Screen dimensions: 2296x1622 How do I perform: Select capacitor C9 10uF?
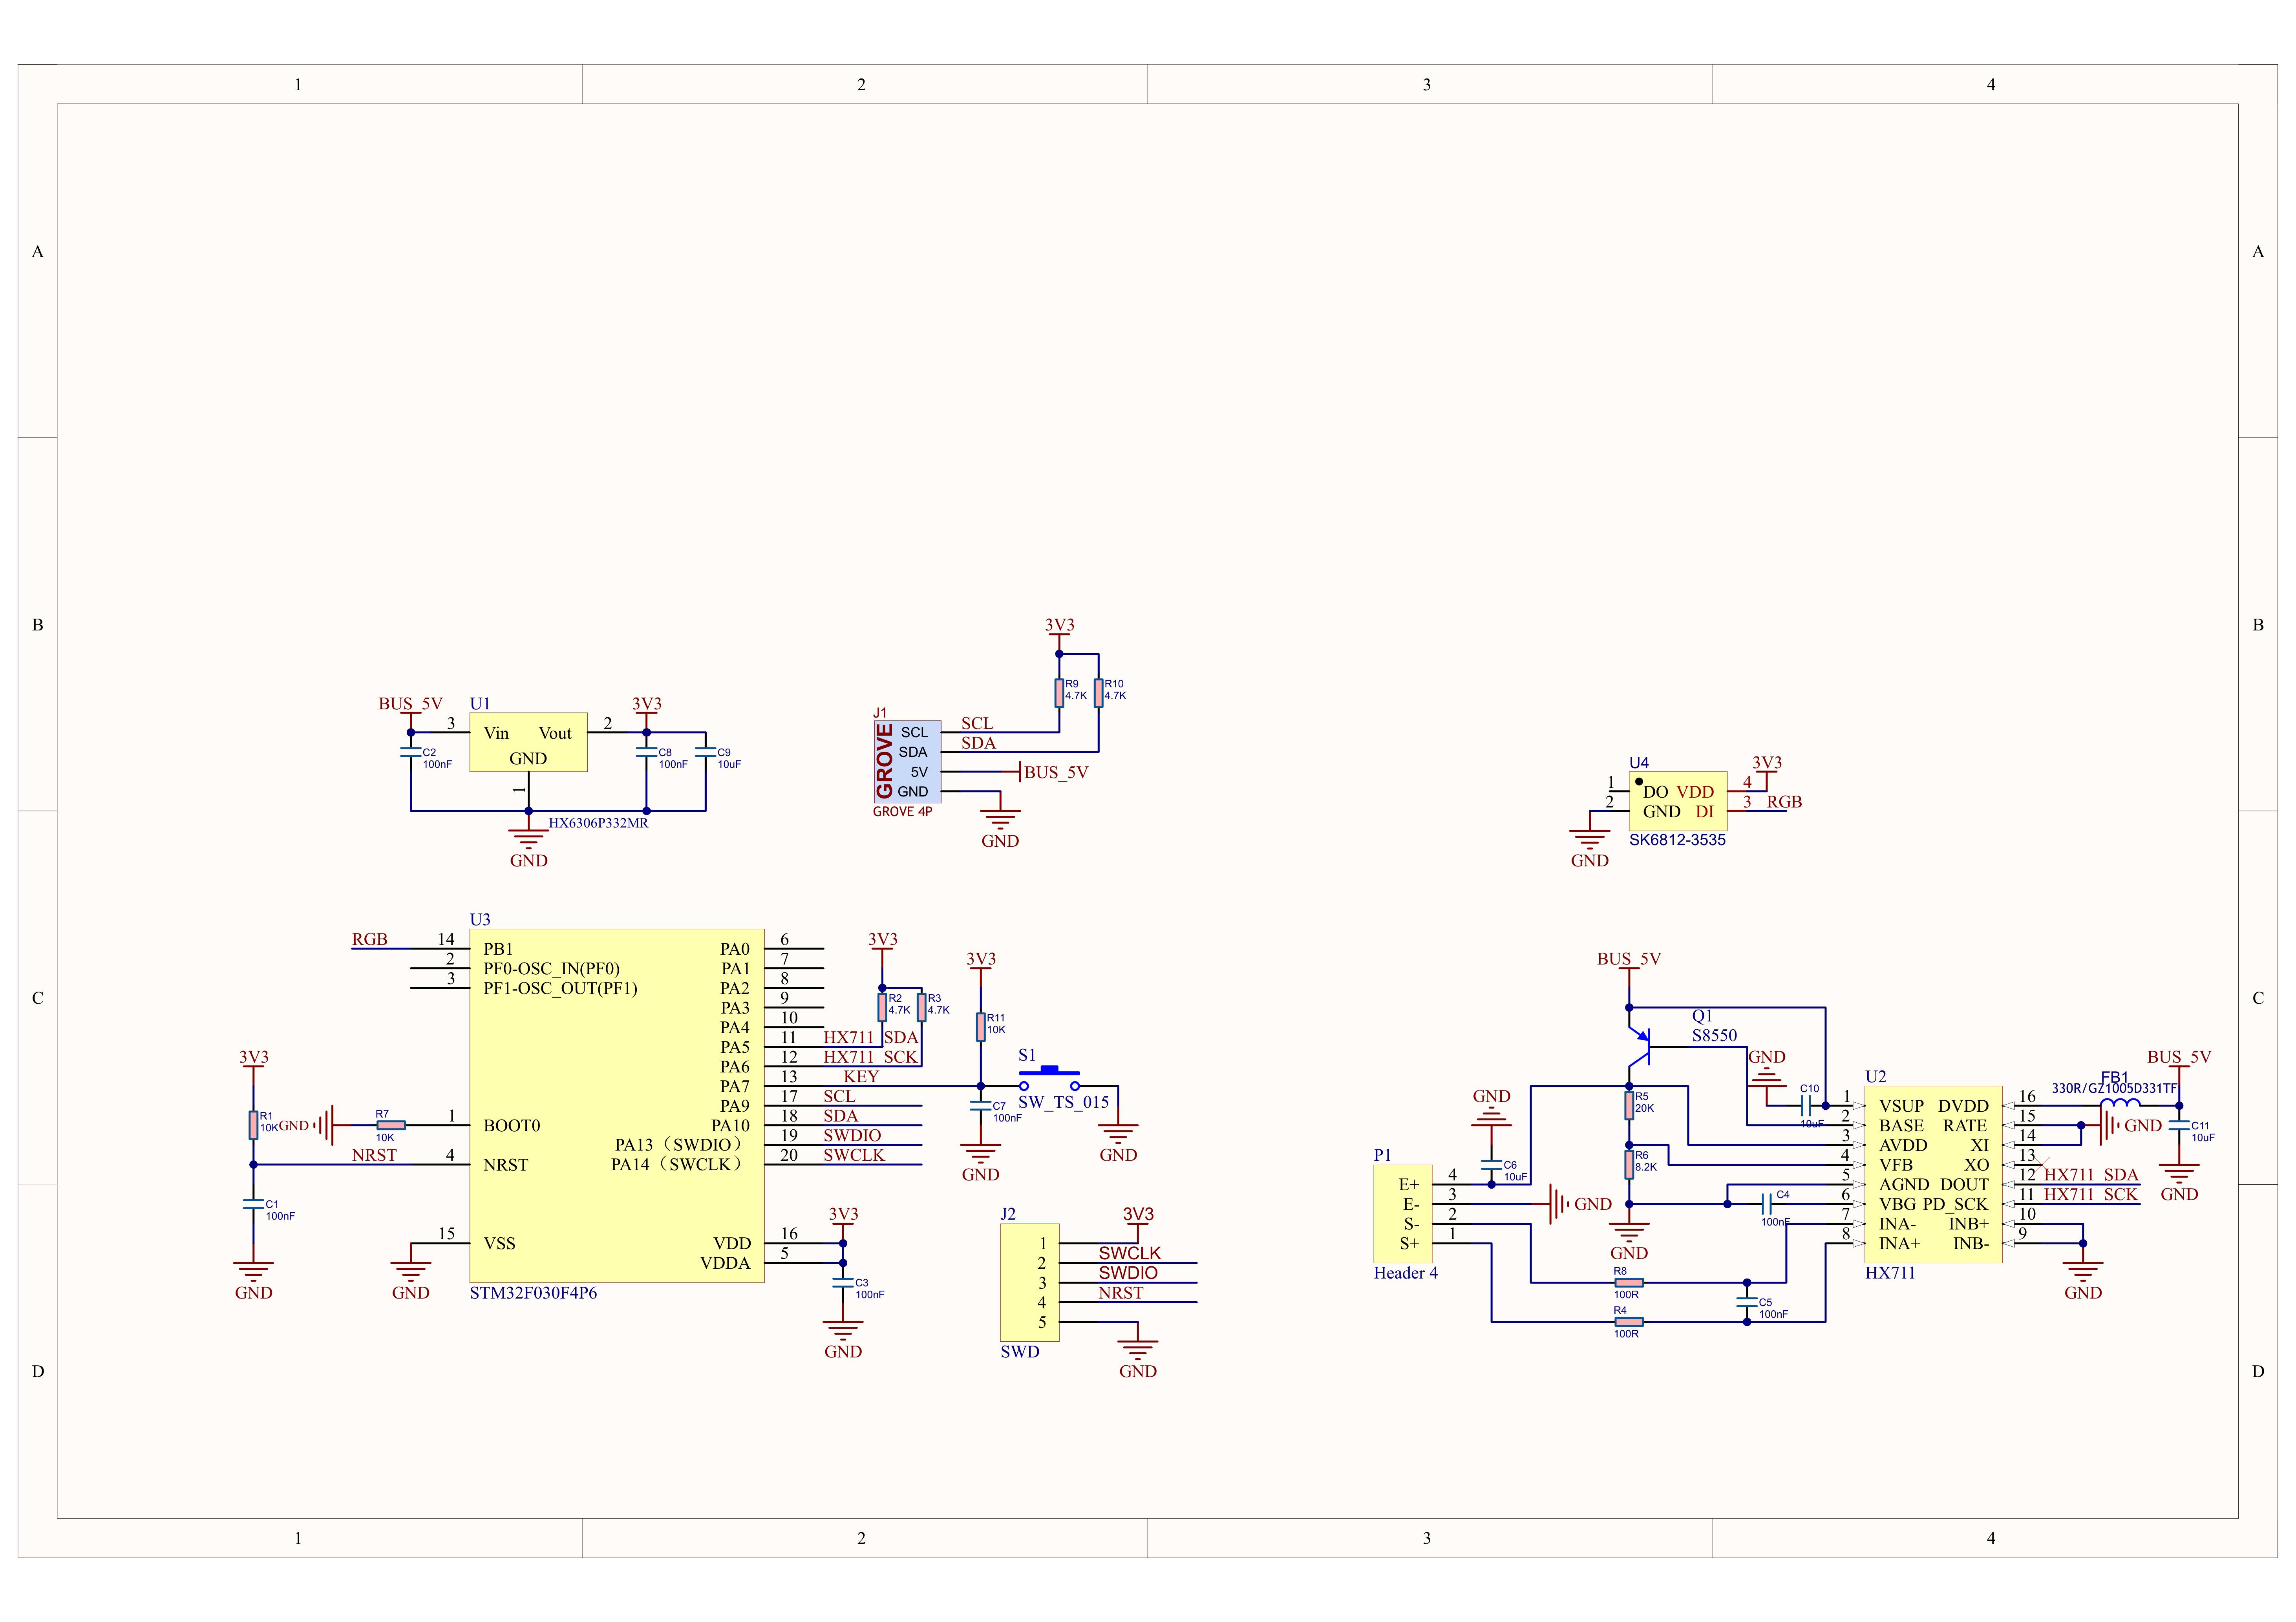click(705, 752)
